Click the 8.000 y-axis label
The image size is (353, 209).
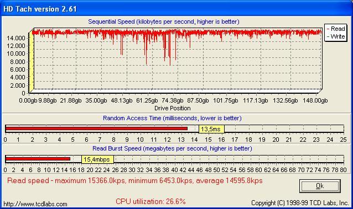tap(17, 62)
